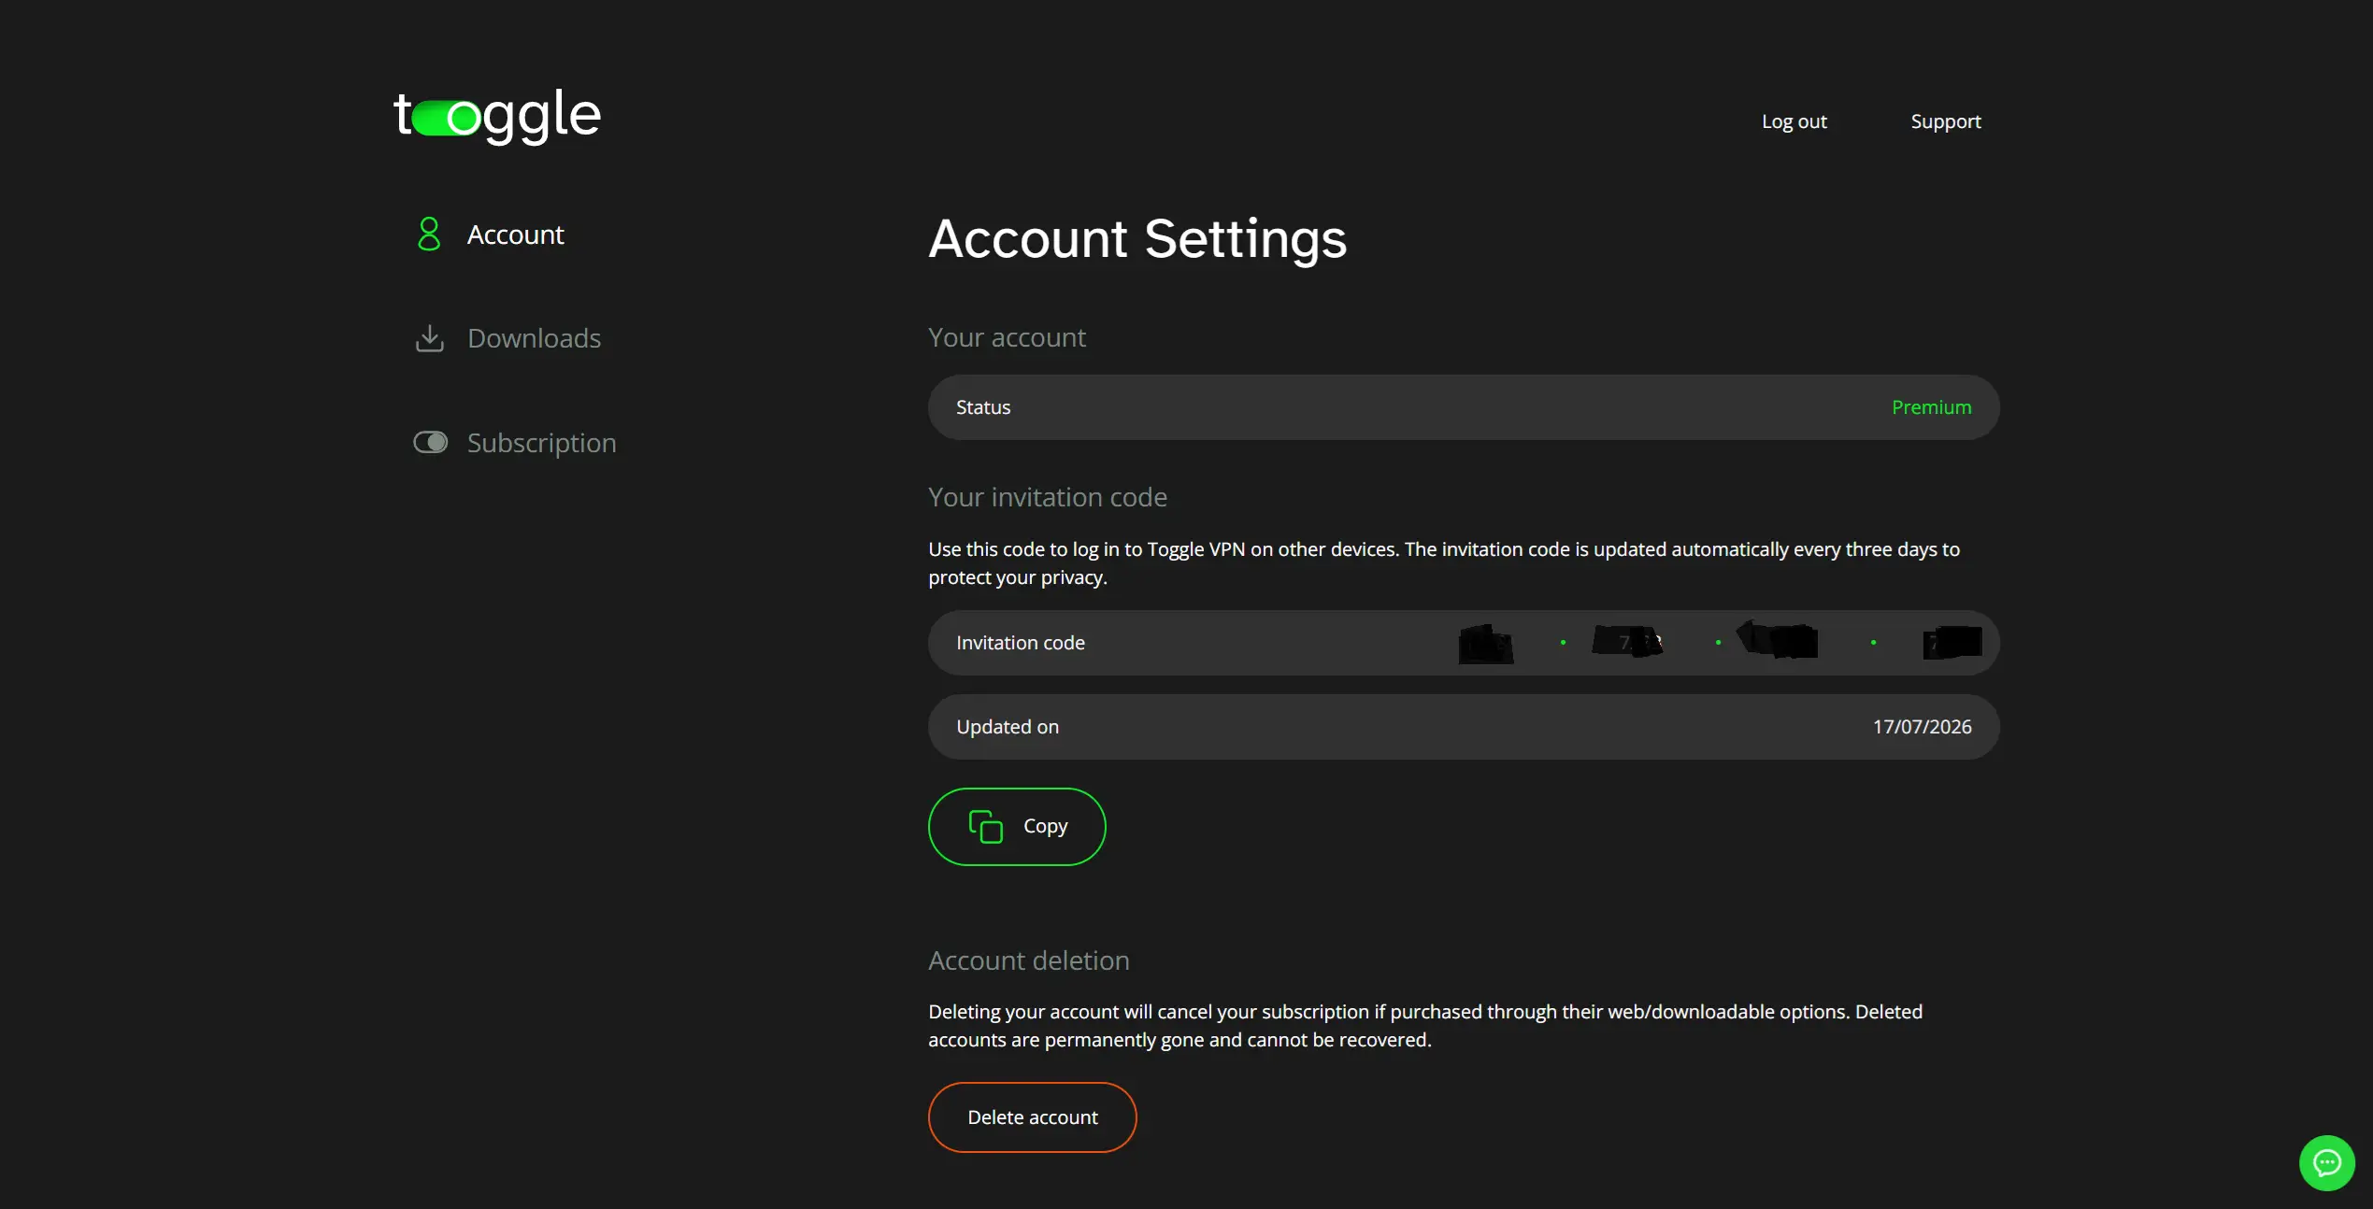Screen dimensions: 2373x1209
Task: Click the Downloads arrow icon in sidebar
Action: [x=429, y=338]
